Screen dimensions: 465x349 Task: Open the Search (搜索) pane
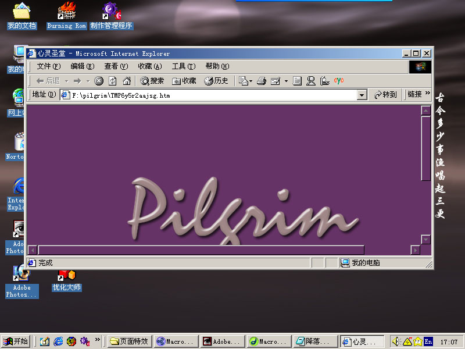point(152,81)
